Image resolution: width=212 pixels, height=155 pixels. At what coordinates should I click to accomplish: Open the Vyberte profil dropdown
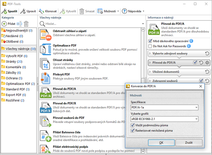[164, 119]
